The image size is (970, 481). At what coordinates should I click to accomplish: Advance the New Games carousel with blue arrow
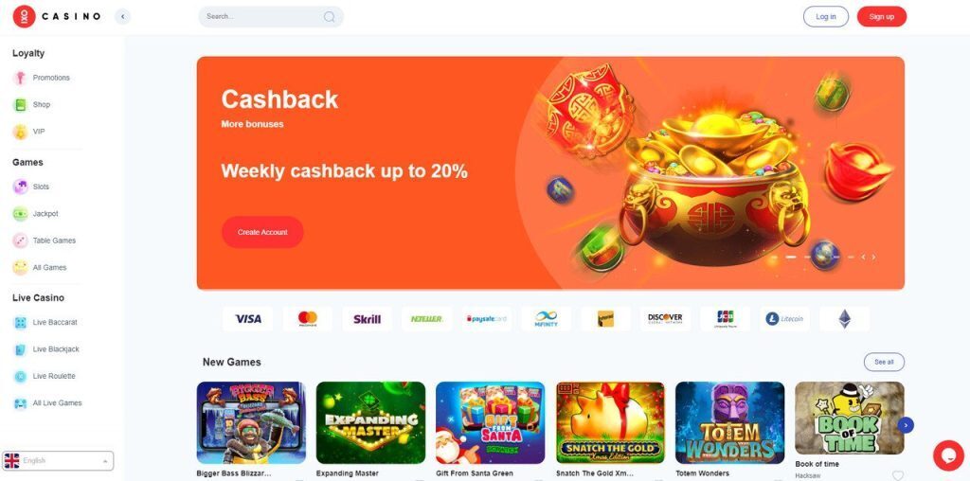(x=906, y=425)
